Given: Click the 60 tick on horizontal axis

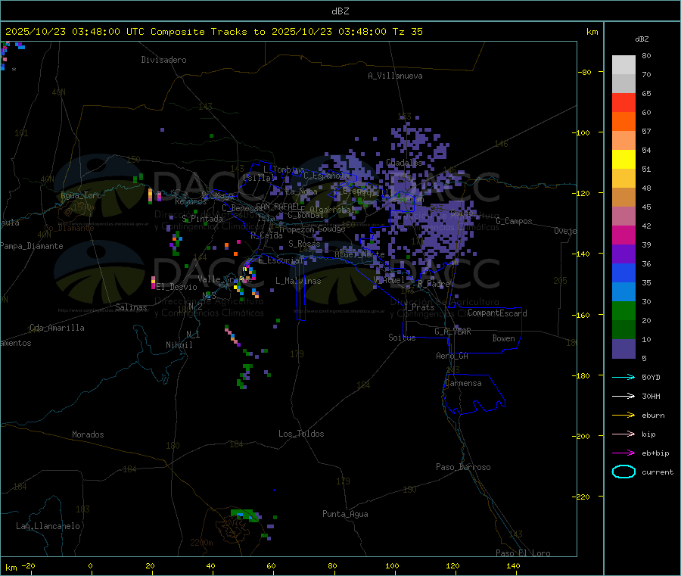Looking at the screenshot, I should click(271, 565).
